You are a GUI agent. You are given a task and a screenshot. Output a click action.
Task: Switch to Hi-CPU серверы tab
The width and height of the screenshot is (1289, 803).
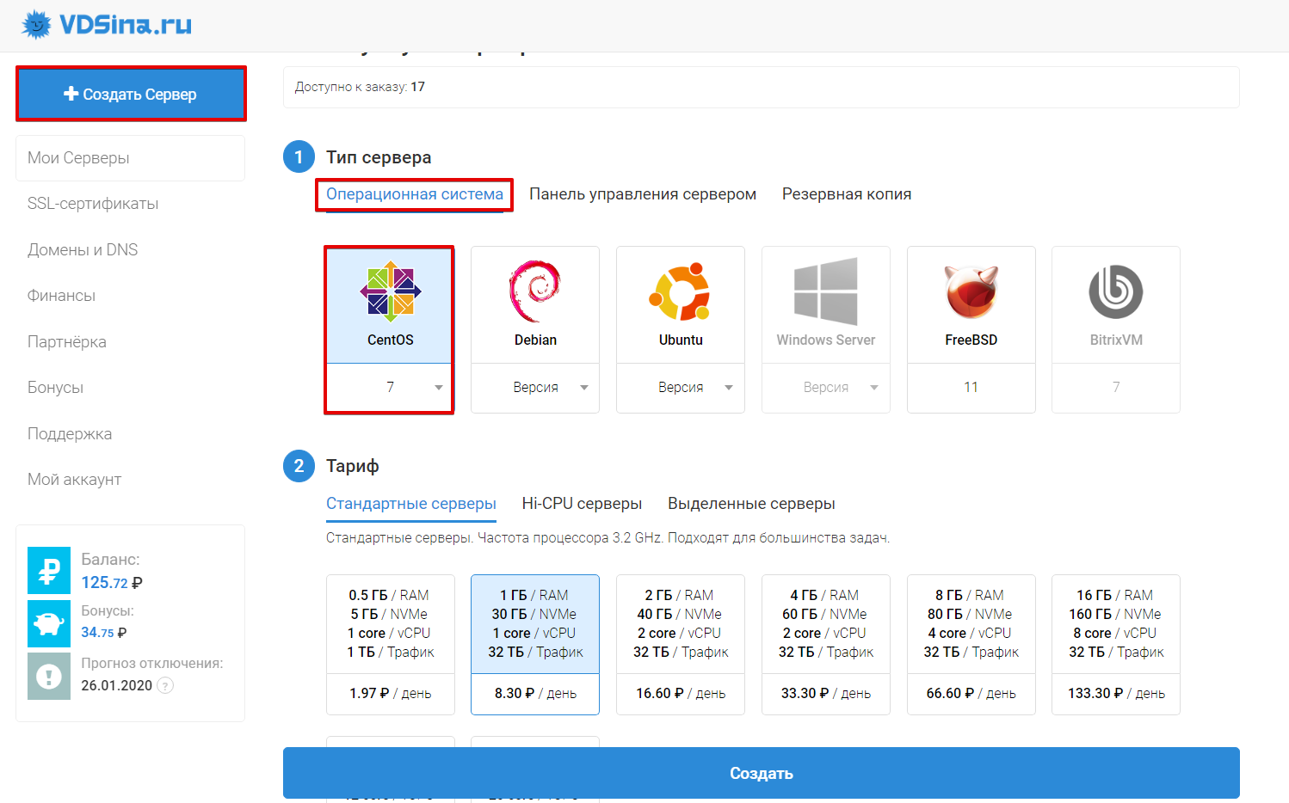pos(583,504)
